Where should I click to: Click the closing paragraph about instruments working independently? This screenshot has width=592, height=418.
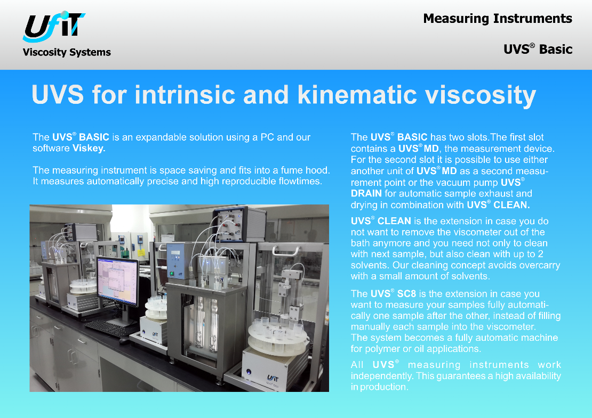click(x=455, y=376)
